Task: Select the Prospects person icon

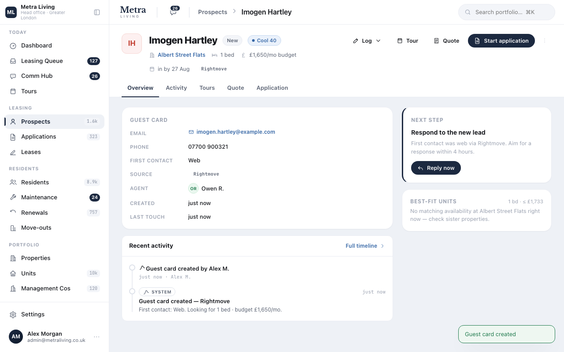Action: point(13,122)
